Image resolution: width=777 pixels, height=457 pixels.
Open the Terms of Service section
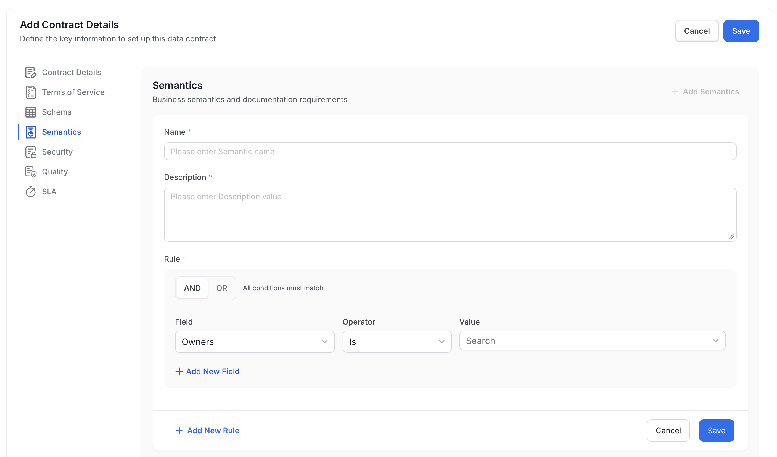tap(73, 92)
